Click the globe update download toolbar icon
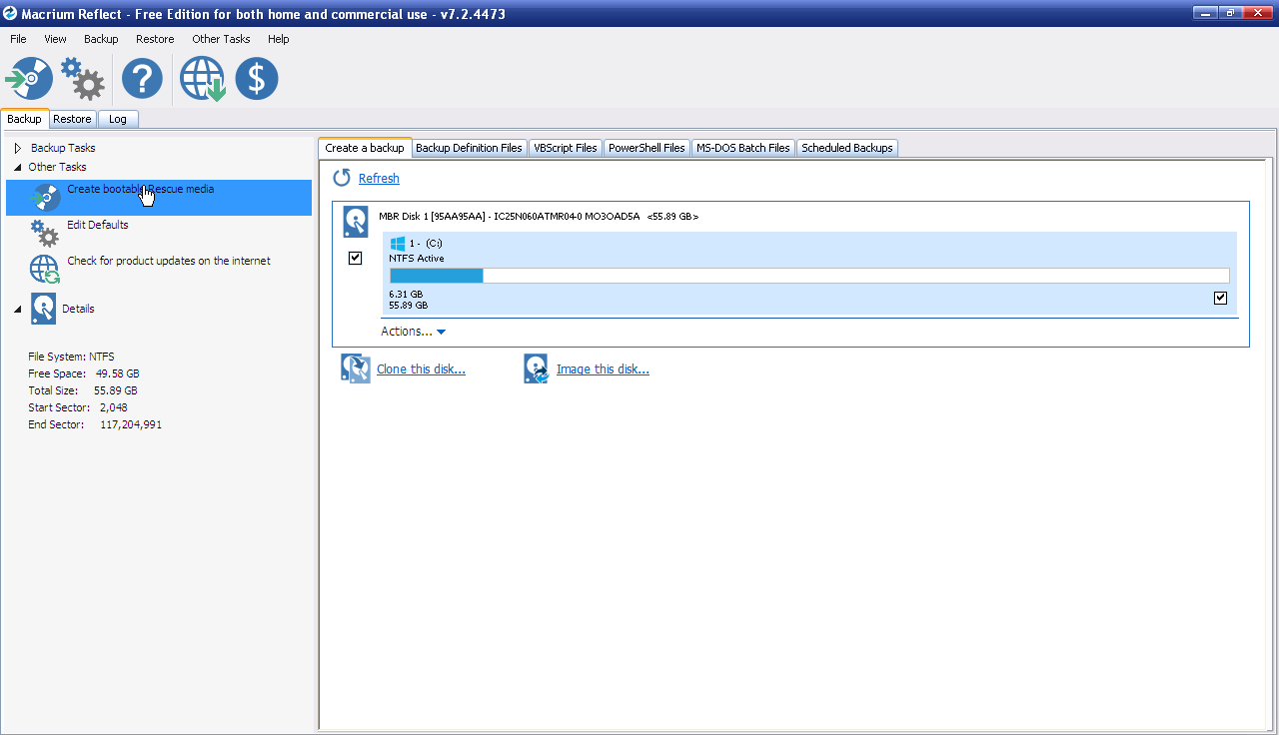1279x735 pixels. point(203,79)
